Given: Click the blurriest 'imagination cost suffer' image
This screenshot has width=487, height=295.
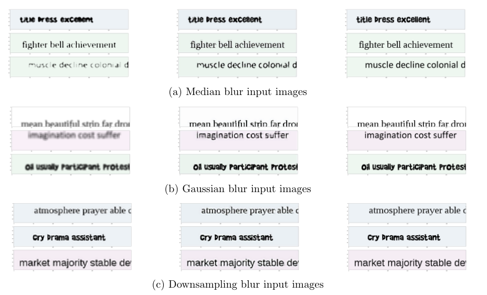Looking at the screenshot, I should (x=71, y=140).
